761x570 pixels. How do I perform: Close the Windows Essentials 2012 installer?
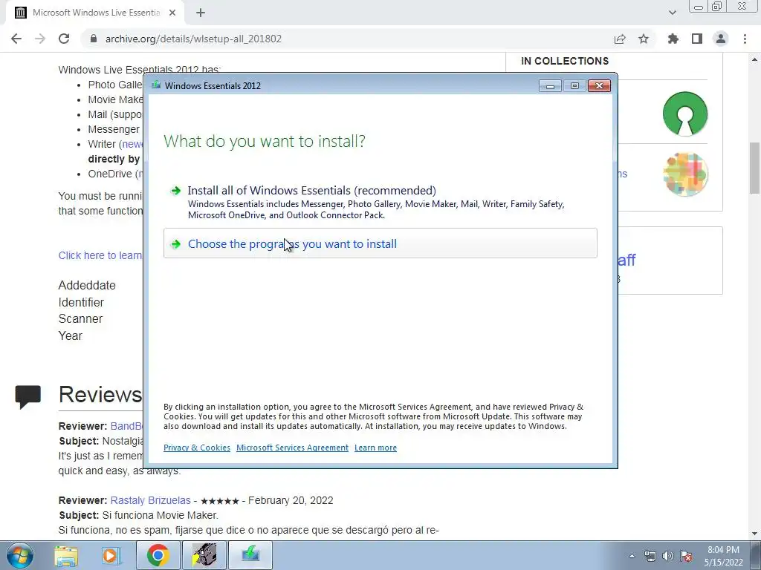pyautogui.click(x=599, y=86)
